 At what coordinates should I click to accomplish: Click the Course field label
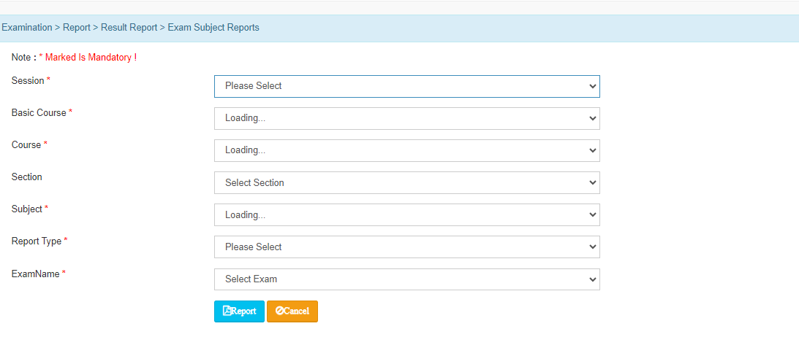pos(26,144)
